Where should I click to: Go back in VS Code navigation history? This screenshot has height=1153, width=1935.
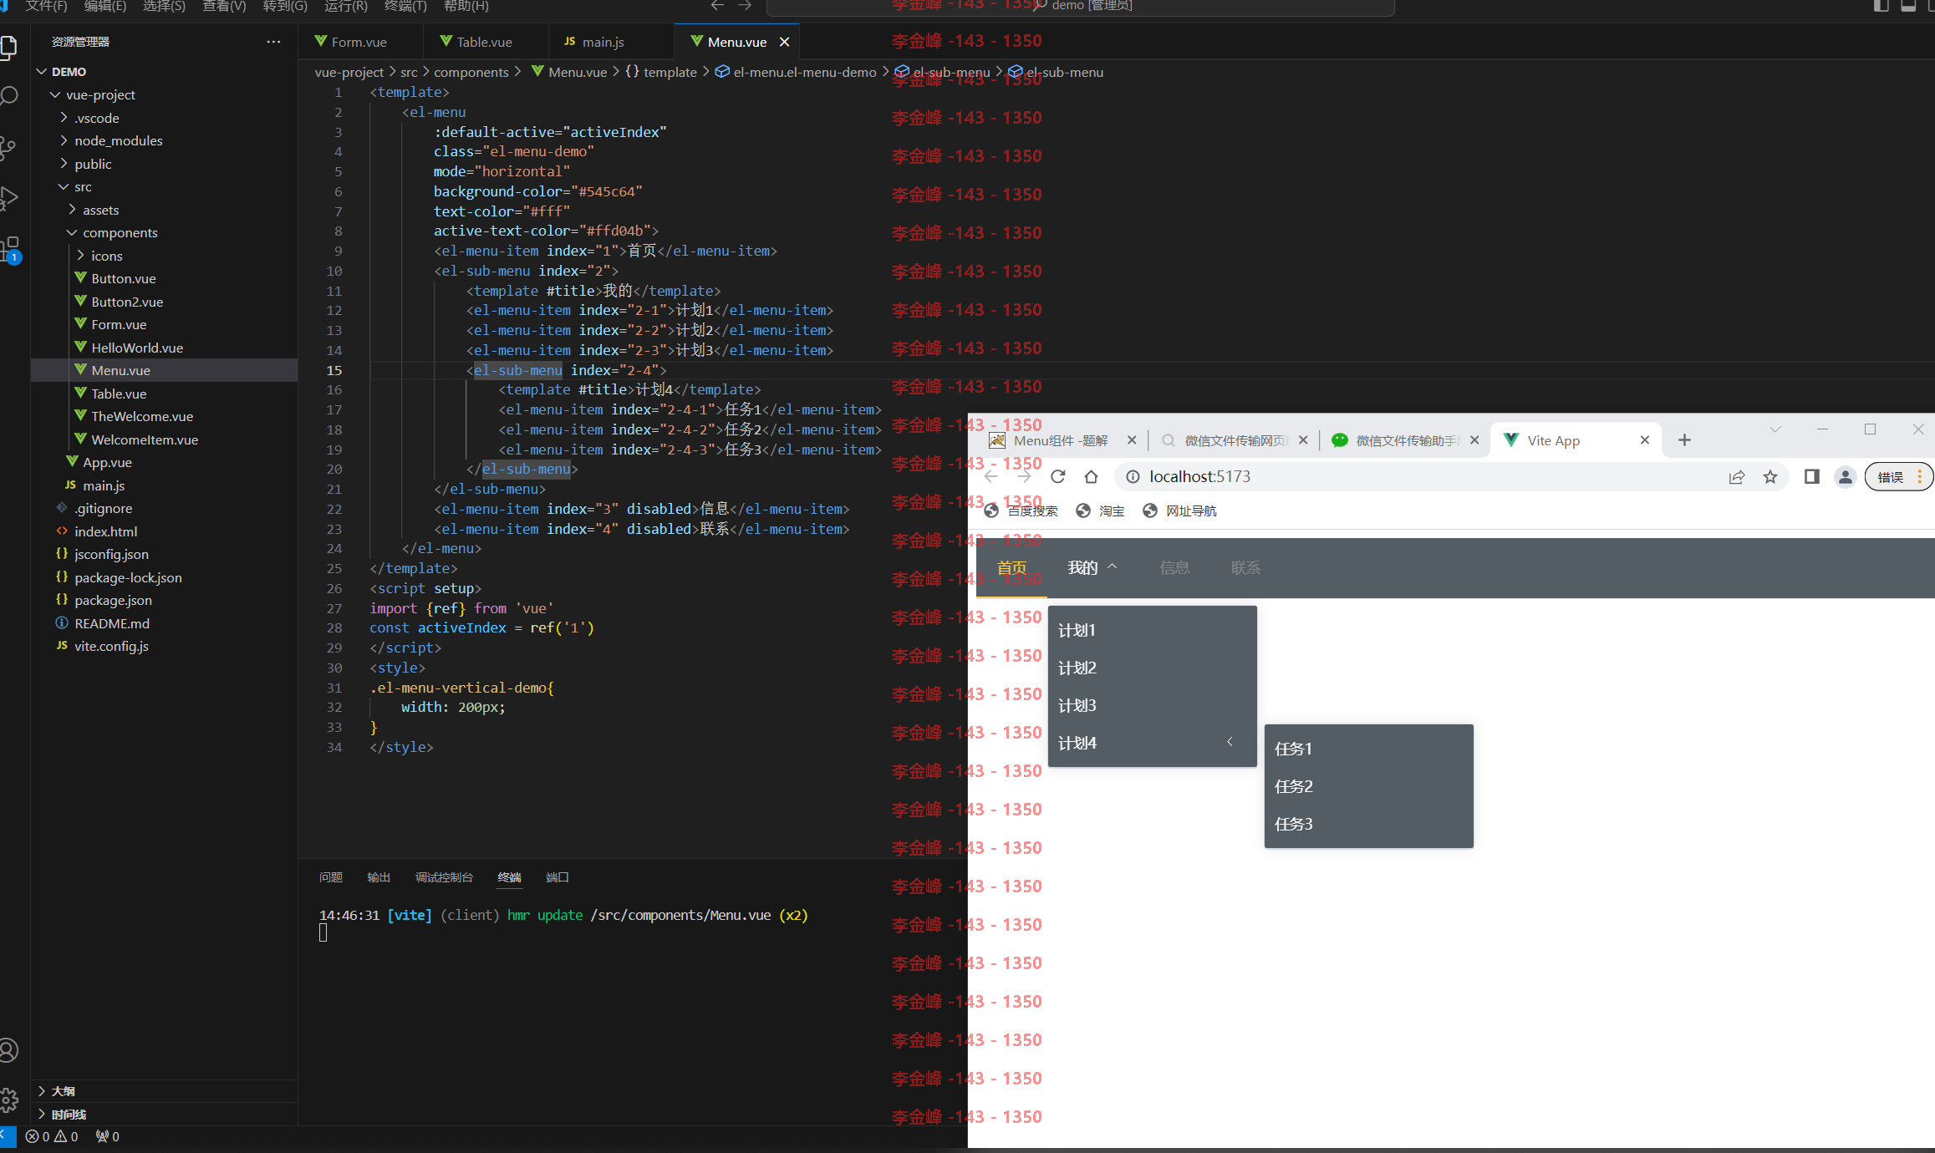pyautogui.click(x=717, y=6)
